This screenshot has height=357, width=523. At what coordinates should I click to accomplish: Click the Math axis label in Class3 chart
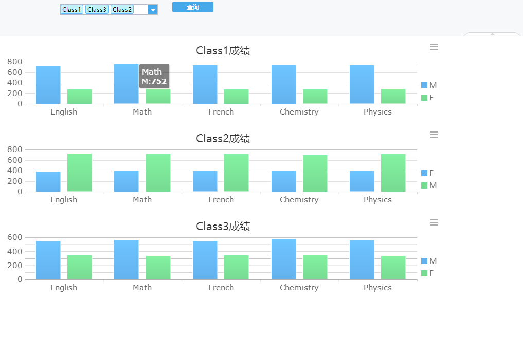(142, 288)
